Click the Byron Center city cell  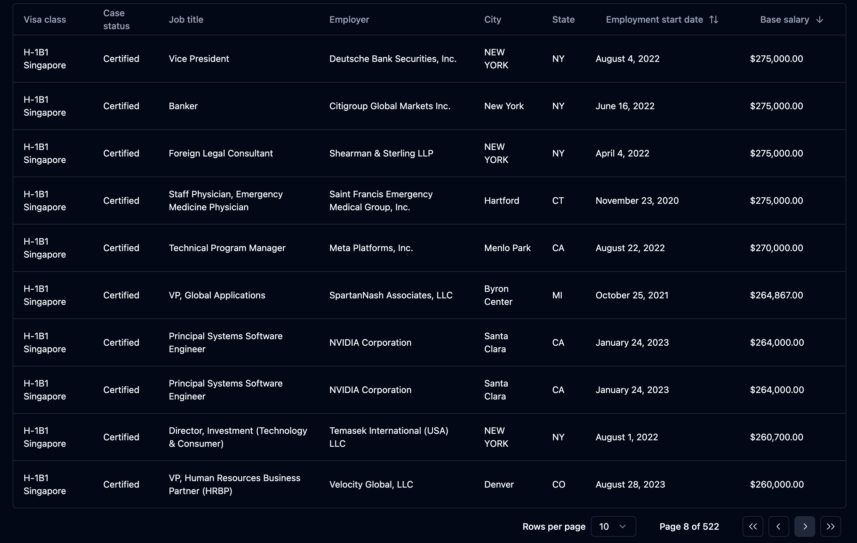pyautogui.click(x=498, y=295)
